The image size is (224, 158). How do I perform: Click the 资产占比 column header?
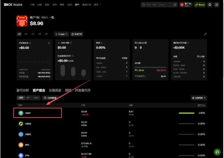tap(201, 105)
